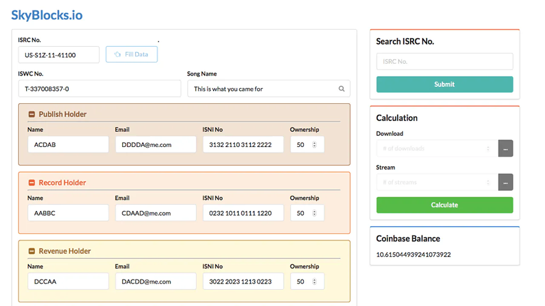Edit Publish Holder name ACDAB
Screen dimensions: 545x306
coord(68,144)
